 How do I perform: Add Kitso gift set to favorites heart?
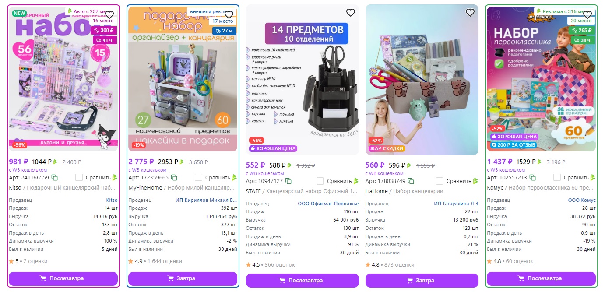pyautogui.click(x=109, y=15)
